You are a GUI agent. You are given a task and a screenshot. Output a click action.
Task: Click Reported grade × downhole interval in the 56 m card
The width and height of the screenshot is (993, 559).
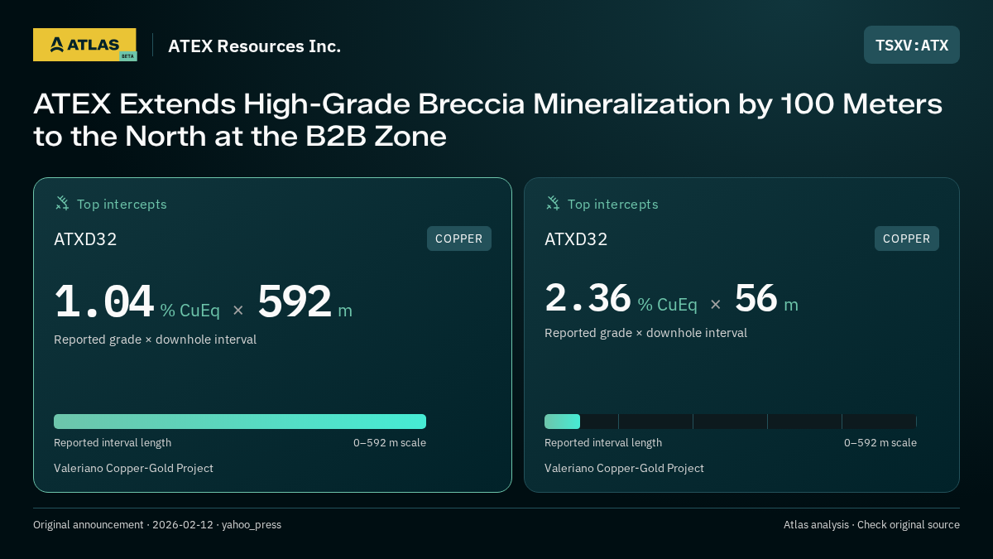click(645, 333)
